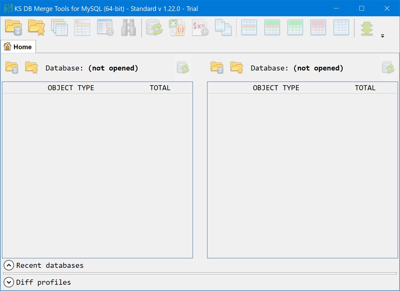Viewport: 400px width, 291px height.
Task: Click the green download arrows toolbar icon
Action: tap(367, 29)
